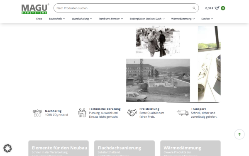The image size is (249, 156).
Task: Open the shopping cart icon
Action: (217, 8)
